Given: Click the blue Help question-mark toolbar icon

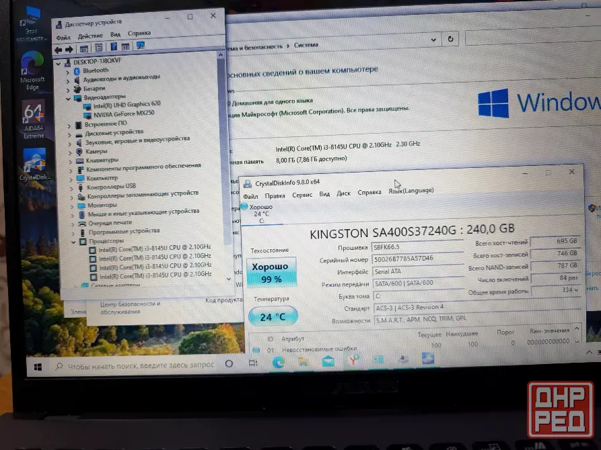Looking at the screenshot, I should tap(114, 47).
